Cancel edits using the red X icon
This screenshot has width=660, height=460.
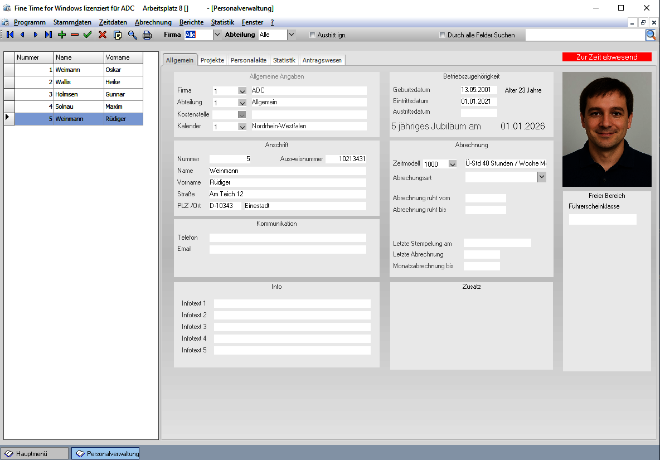(103, 35)
